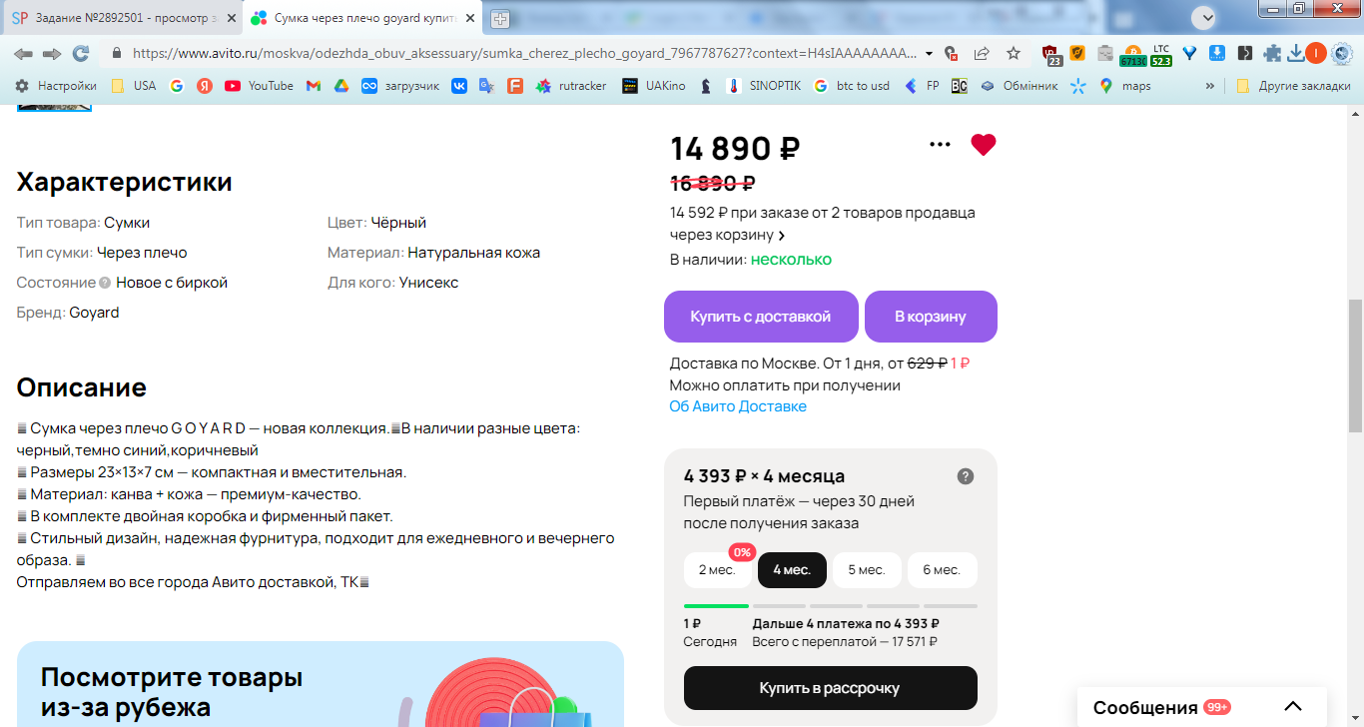Switch to the Задание №2892501 tab
This screenshot has width=1364, height=727.
pos(120,19)
